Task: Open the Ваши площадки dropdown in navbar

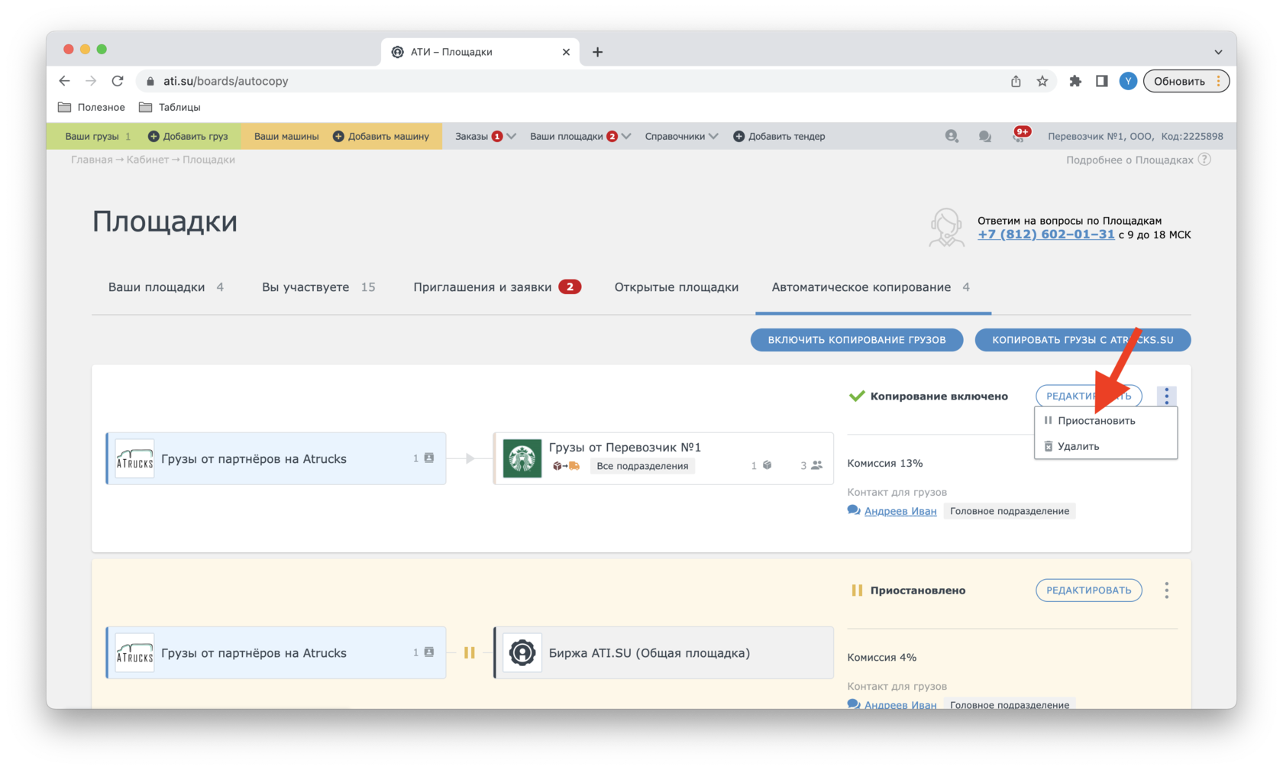Action: coord(580,136)
